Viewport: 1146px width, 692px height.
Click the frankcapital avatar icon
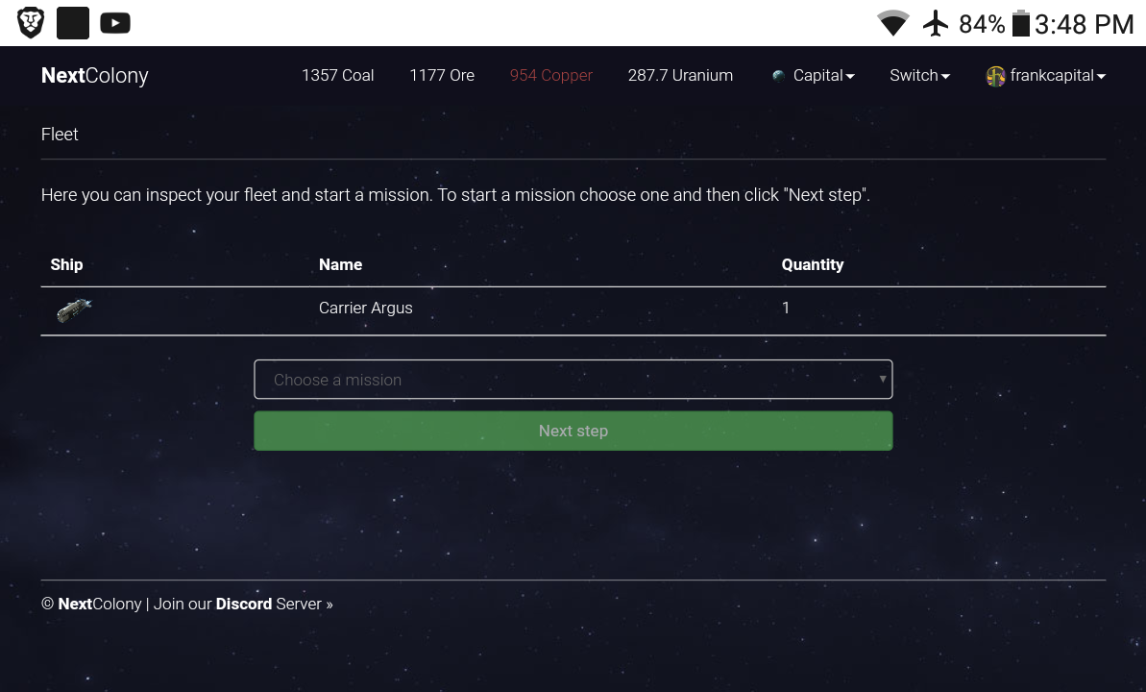click(x=995, y=76)
